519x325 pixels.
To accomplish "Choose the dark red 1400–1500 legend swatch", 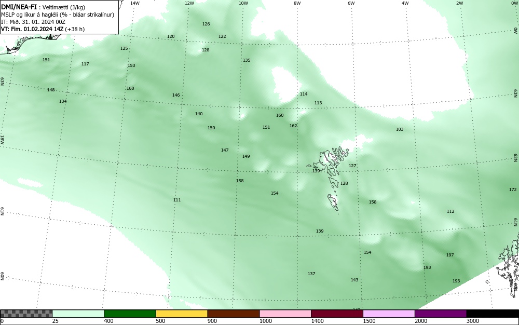I will [x=337, y=314].
